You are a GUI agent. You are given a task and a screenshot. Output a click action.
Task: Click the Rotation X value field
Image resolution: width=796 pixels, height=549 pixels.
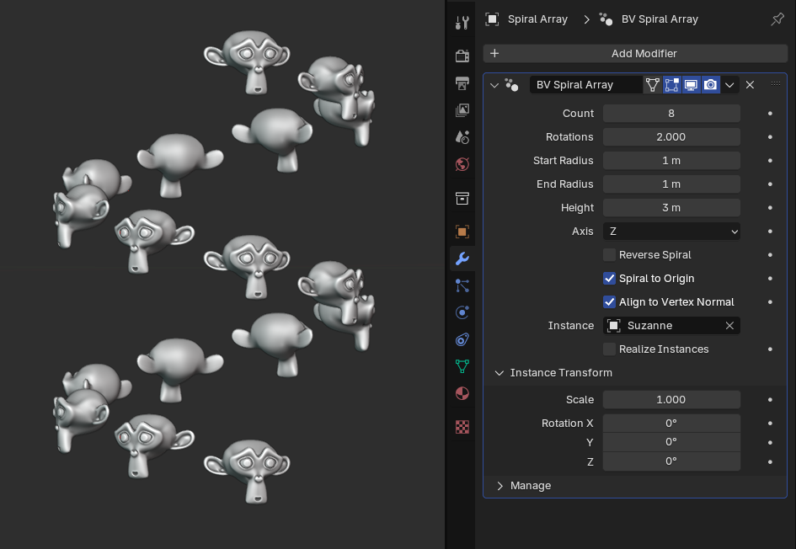click(x=671, y=424)
